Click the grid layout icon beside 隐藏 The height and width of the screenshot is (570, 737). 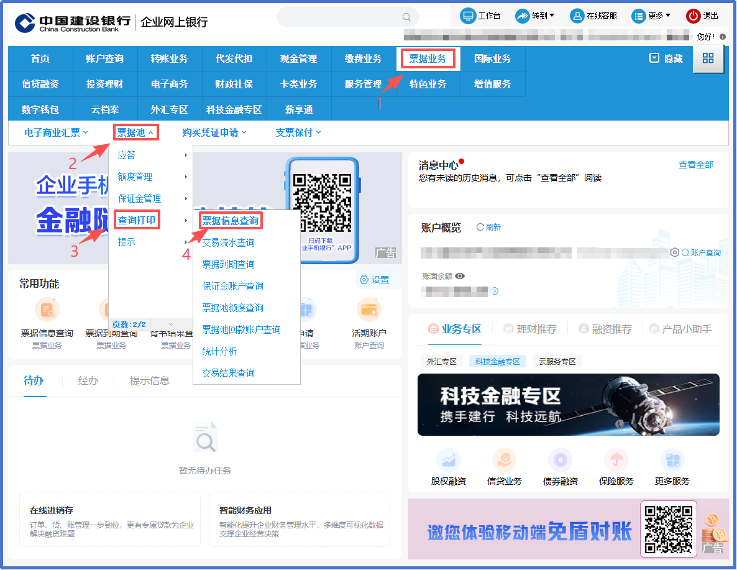pos(708,58)
